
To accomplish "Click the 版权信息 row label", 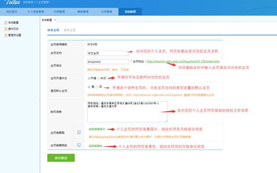I will click(x=56, y=112).
